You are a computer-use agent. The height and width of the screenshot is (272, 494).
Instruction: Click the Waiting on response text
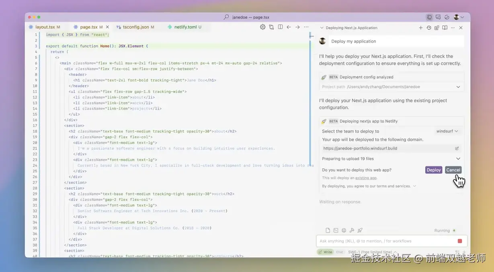[340, 202]
